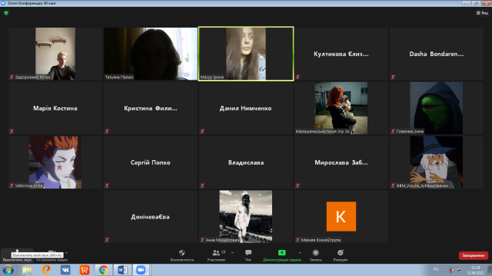Click the orange K avatar tile

341,216
